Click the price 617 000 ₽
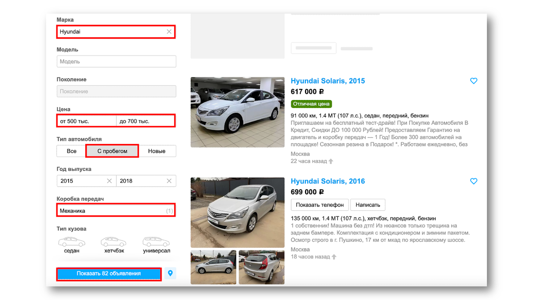This screenshot has width=533, height=300. click(x=307, y=92)
